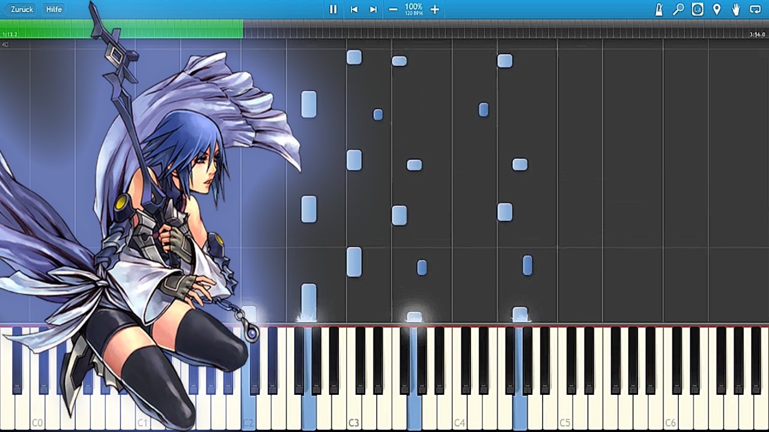769x432 pixels.
Task: Click the elapsed time 1:13.2
Action: pos(9,35)
